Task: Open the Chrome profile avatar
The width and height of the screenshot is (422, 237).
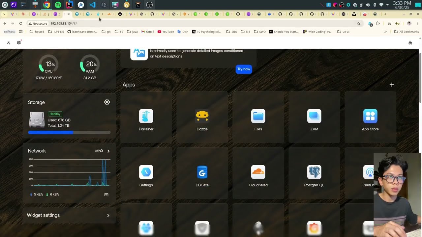Action: coord(409,23)
